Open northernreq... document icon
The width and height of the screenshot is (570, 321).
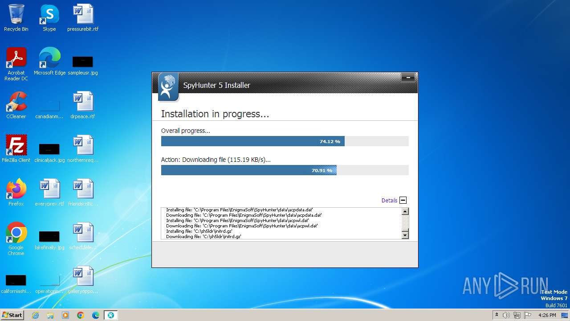(83, 149)
